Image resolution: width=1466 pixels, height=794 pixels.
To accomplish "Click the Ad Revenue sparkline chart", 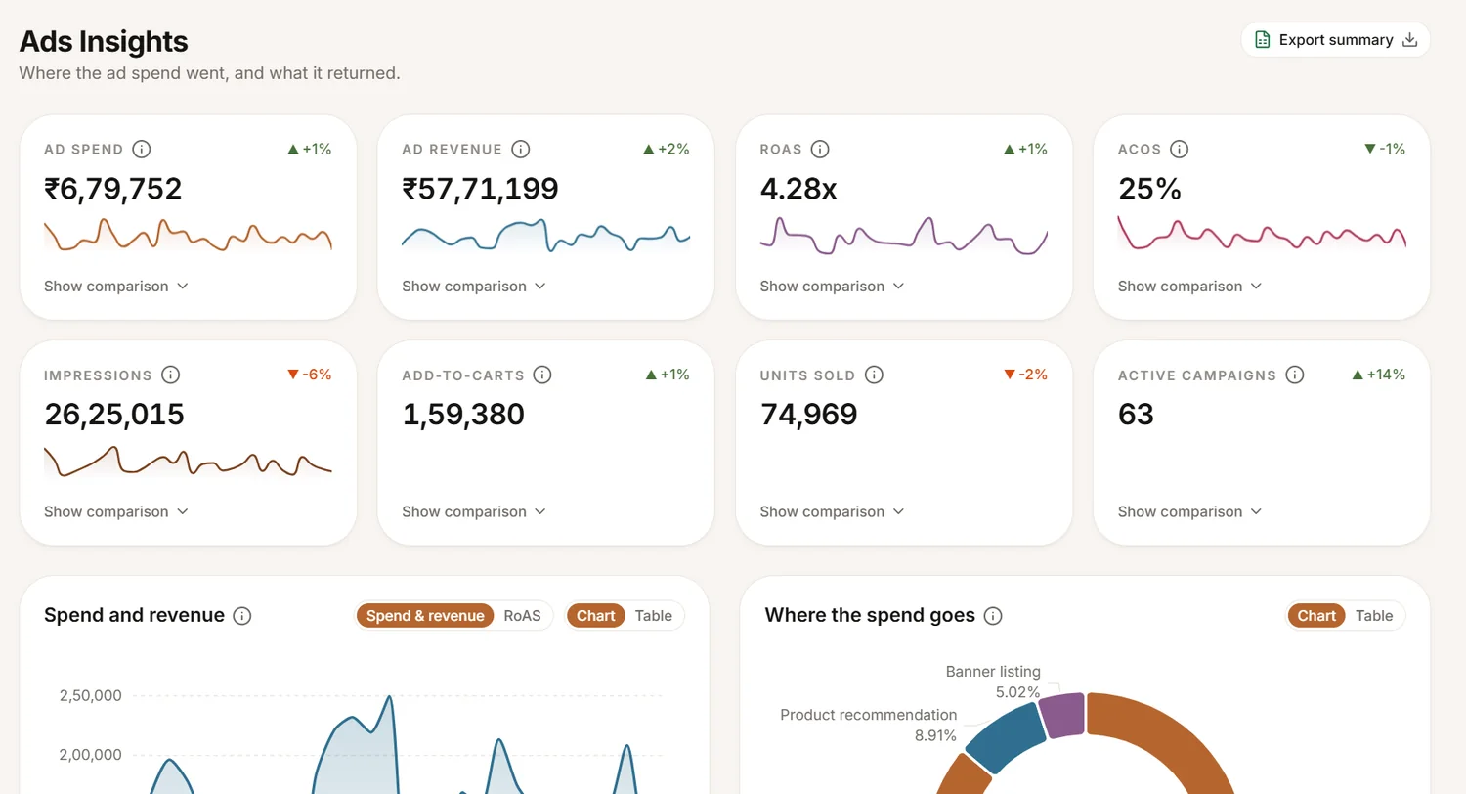I will [545, 235].
